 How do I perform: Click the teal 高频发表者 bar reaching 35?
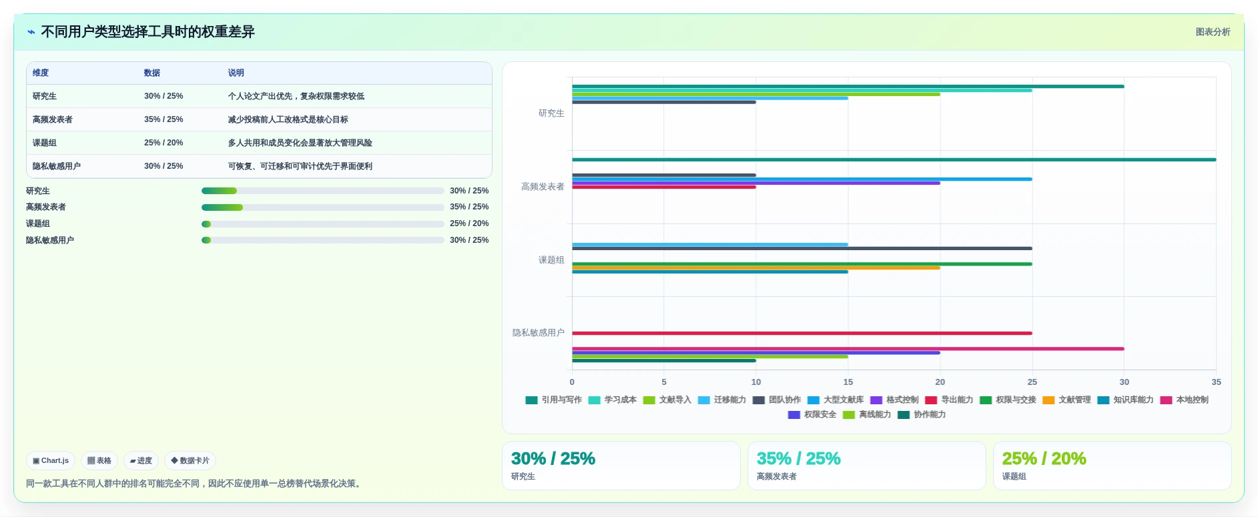point(894,159)
